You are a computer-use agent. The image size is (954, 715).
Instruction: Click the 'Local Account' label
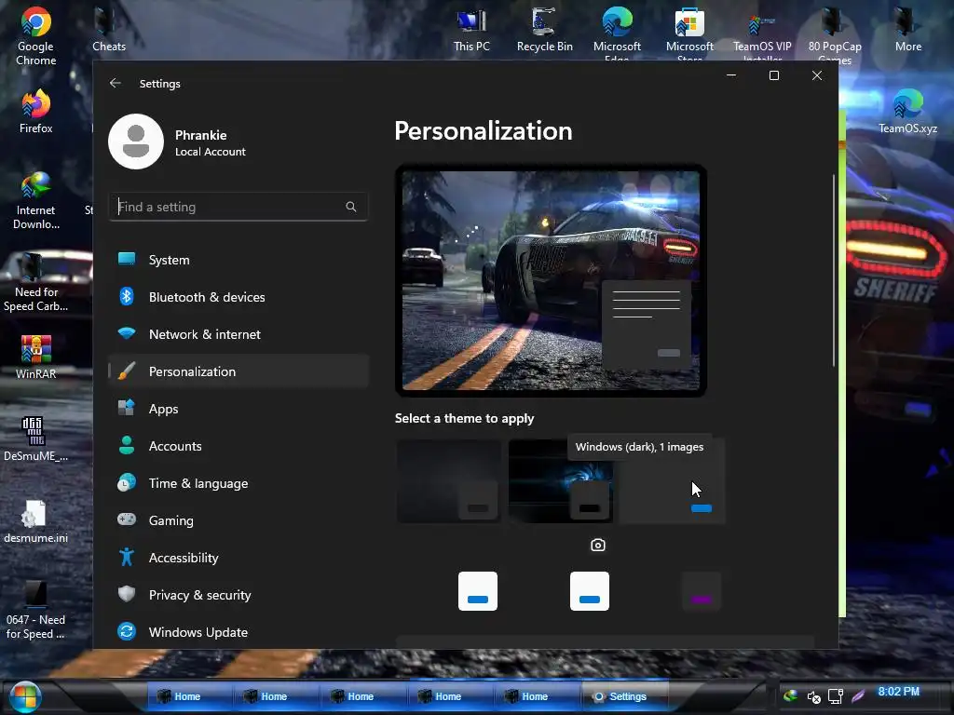(x=211, y=152)
